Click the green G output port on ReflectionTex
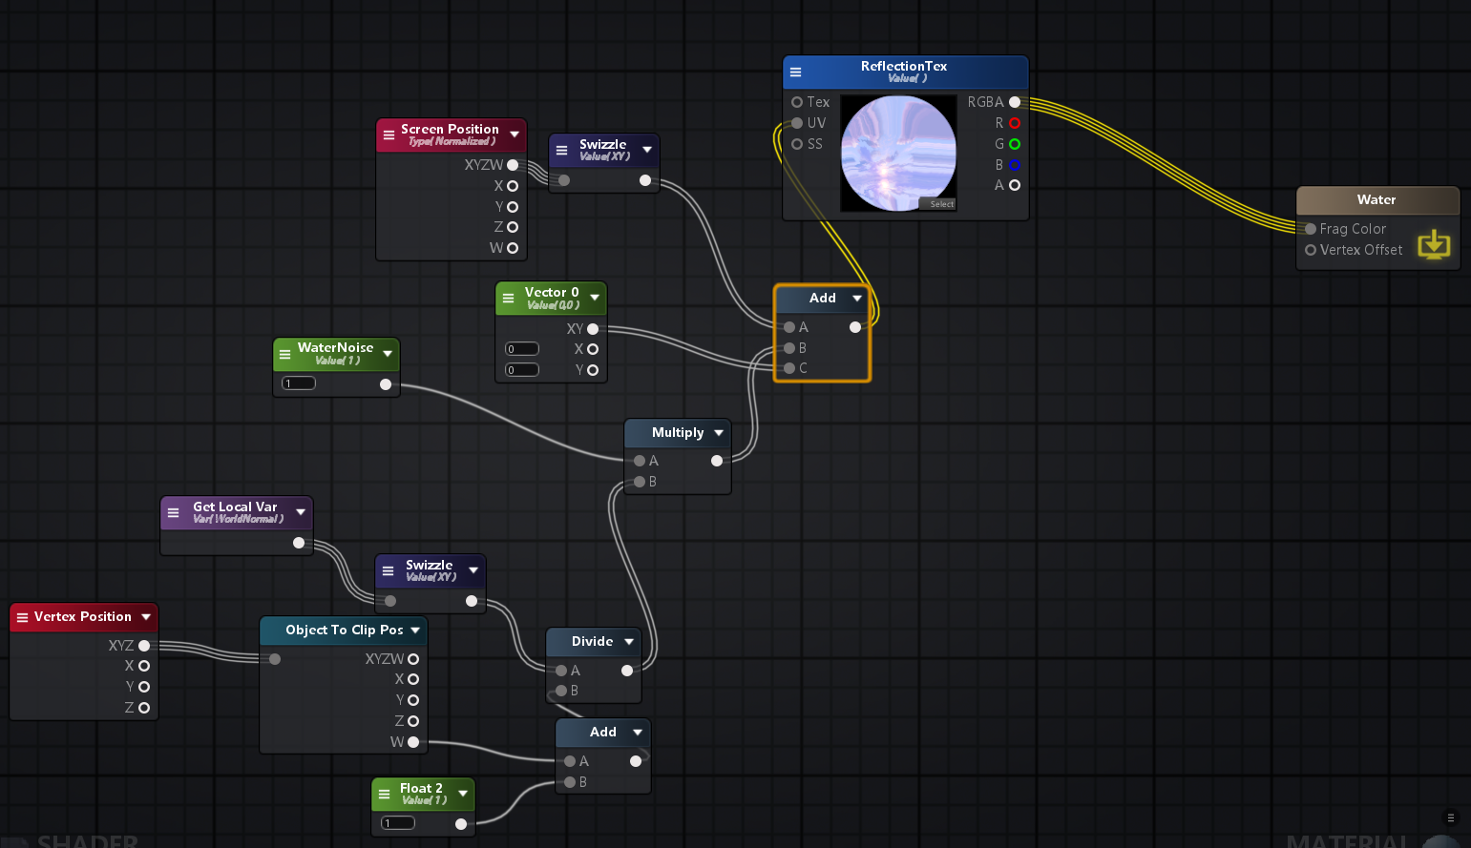 (x=1015, y=144)
